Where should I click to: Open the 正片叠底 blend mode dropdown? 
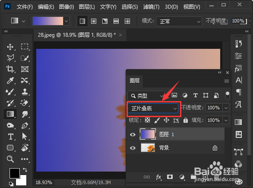(153, 108)
